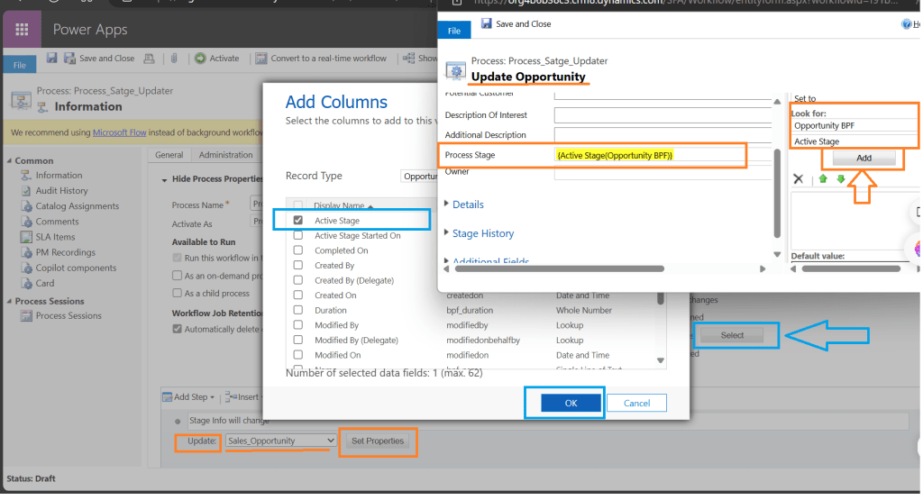The width and height of the screenshot is (923, 500).
Task: Open PM Recordings in sidebar
Action: pos(65,252)
